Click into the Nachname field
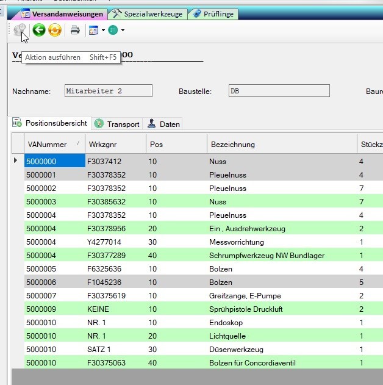The height and width of the screenshot is (385, 383). (x=109, y=90)
